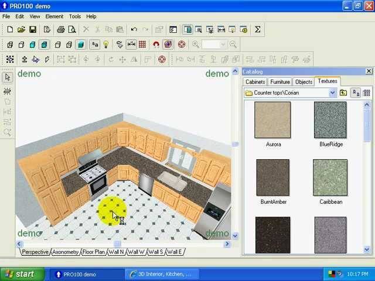Image resolution: width=375 pixels, height=281 pixels.
Task: Open the Element menu
Action: [x=54, y=16]
